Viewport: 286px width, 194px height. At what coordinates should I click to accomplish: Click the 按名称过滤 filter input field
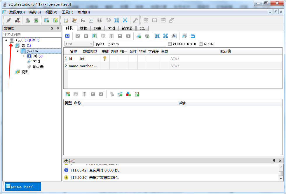32,34
